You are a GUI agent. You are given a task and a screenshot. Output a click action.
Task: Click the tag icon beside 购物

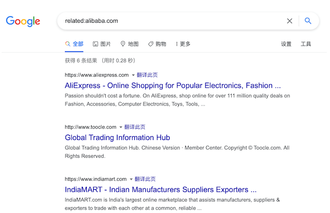(x=151, y=44)
